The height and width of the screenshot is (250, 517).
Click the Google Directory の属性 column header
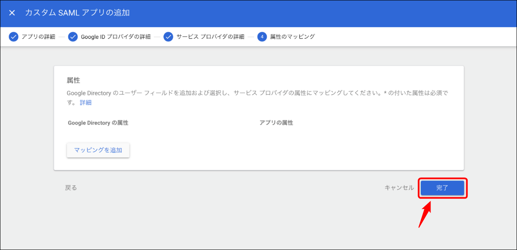[98, 123]
